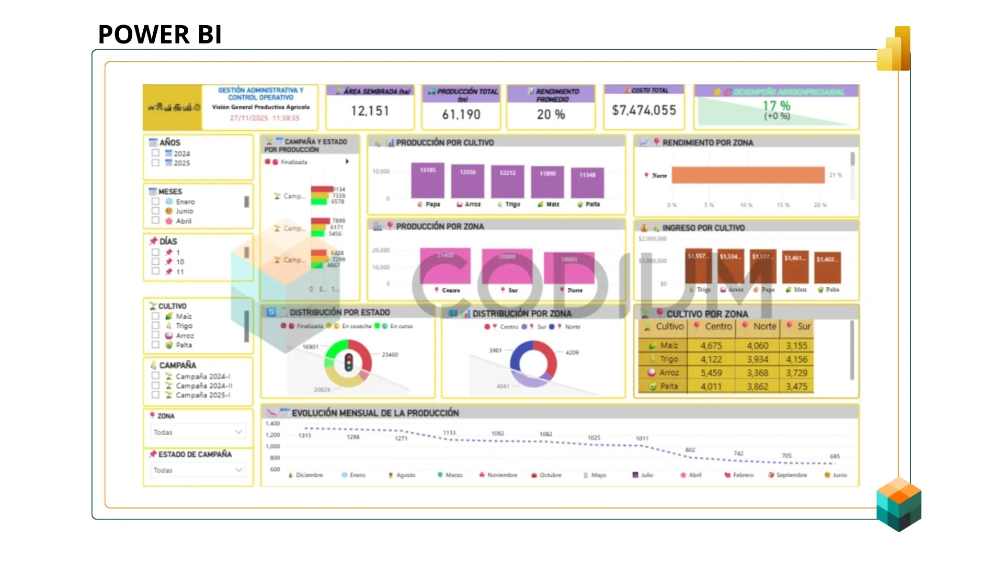The height and width of the screenshot is (565, 1004).
Task: Click the Codium cube logo icon
Action: pyautogui.click(x=899, y=504)
